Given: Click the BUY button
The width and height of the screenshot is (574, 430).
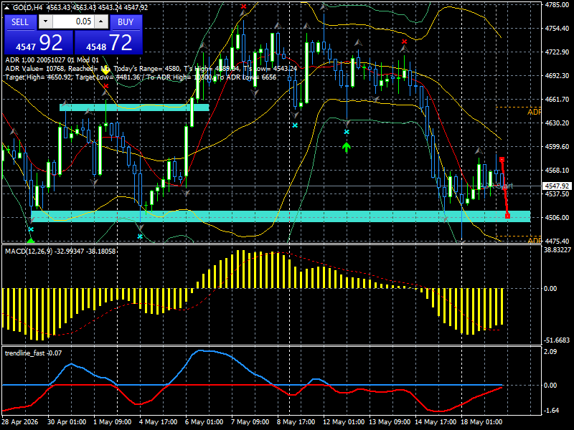Looking at the screenshot, I should (126, 22).
